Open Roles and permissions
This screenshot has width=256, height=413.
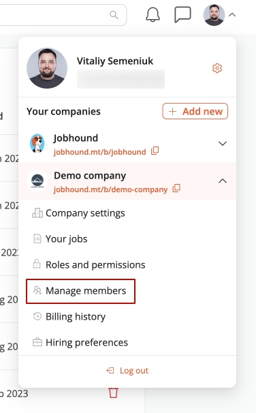pyautogui.click(x=89, y=264)
